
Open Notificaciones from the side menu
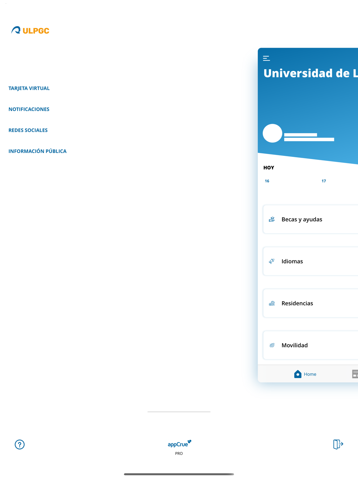click(29, 109)
